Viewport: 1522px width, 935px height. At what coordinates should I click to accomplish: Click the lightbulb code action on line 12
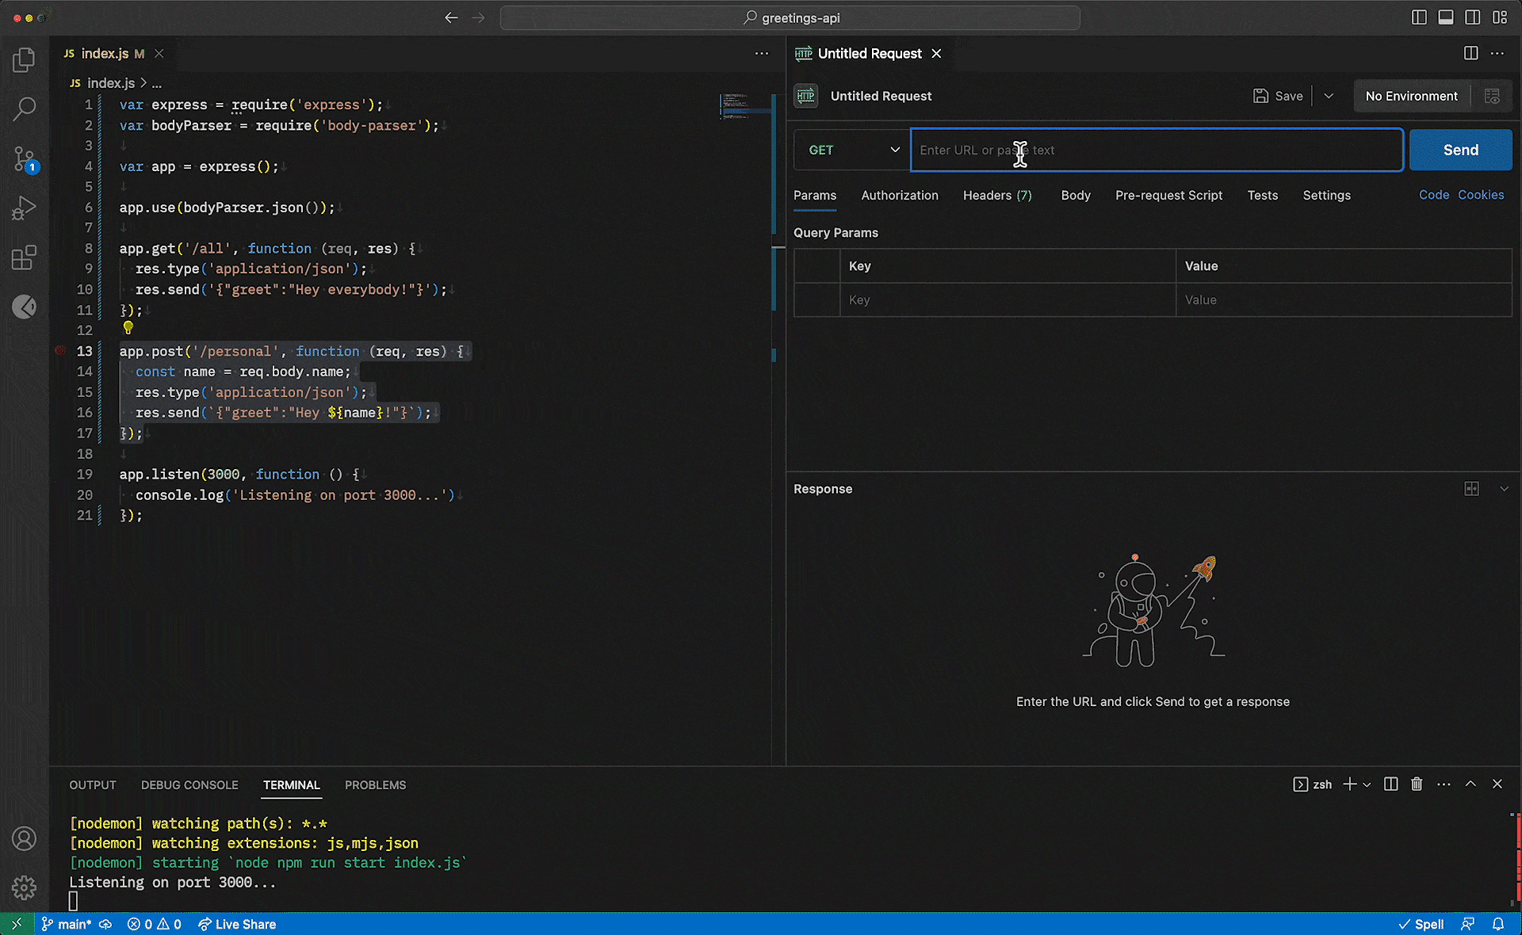pos(128,327)
